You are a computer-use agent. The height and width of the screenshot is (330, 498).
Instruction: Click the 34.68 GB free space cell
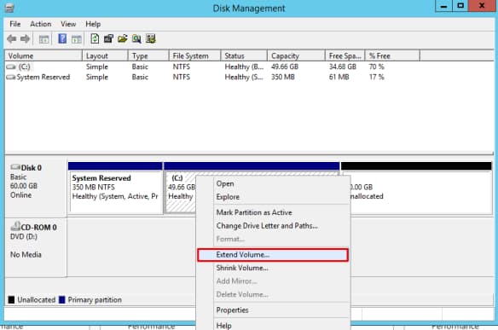pos(343,67)
